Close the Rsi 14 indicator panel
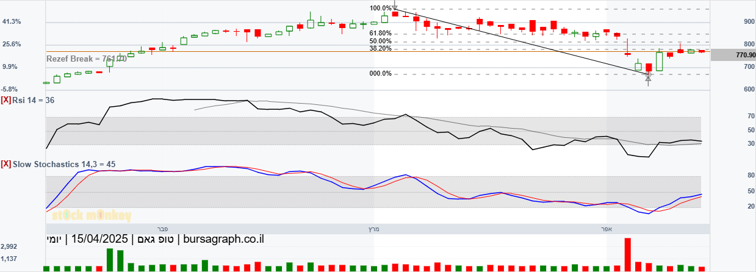The width and height of the screenshot is (756, 272). tap(6, 99)
